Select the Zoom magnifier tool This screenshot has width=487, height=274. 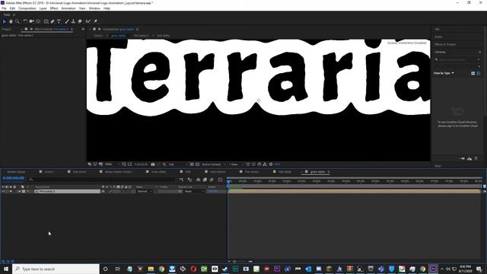(x=18, y=21)
